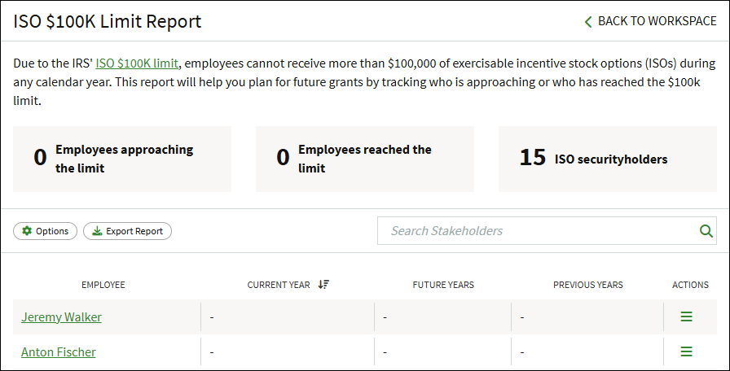Image resolution: width=730 pixels, height=371 pixels.
Task: Click the magnifying glass search icon
Action: (x=706, y=230)
